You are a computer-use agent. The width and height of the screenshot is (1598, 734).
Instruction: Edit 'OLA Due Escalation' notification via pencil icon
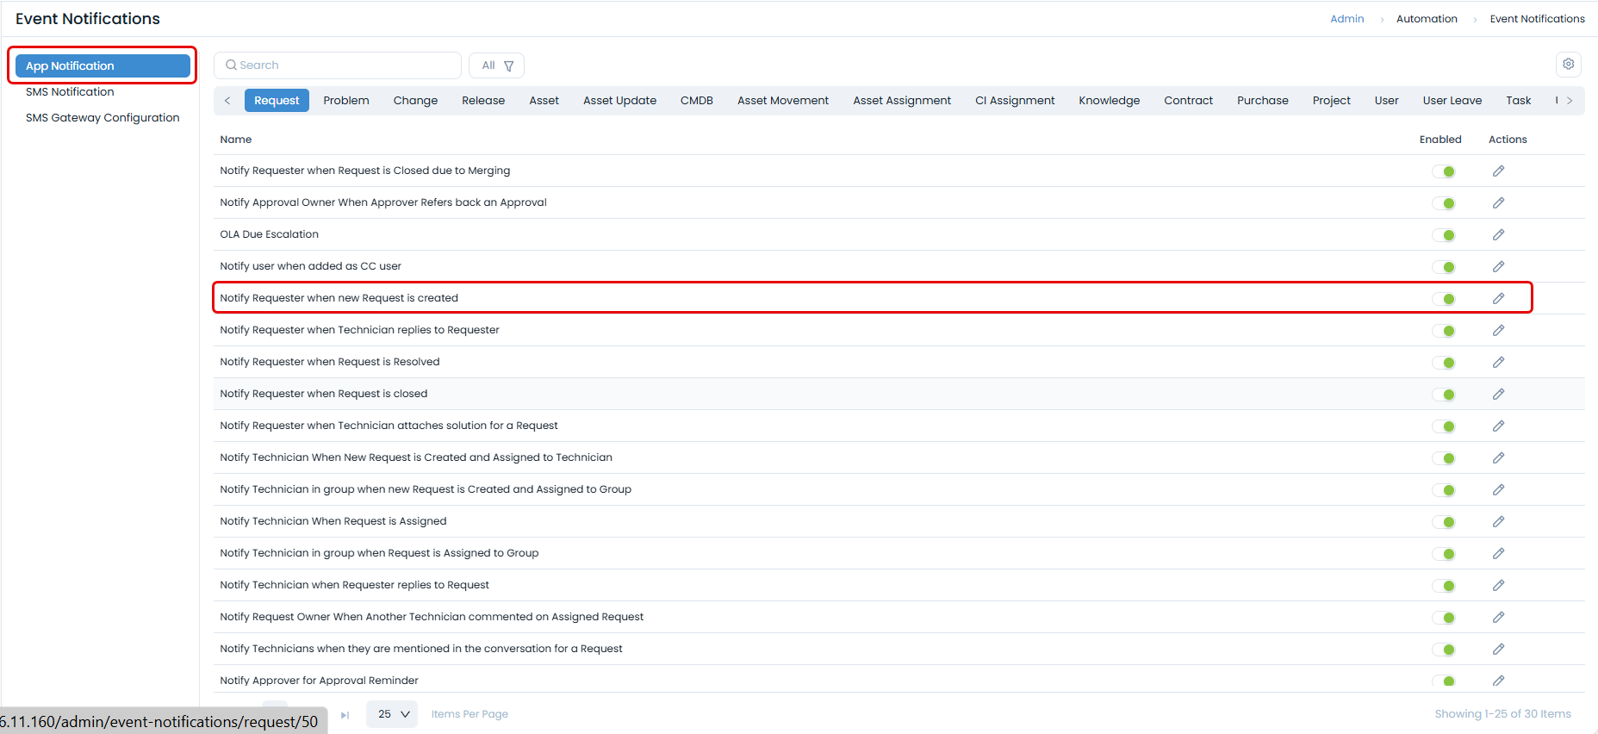click(1498, 235)
